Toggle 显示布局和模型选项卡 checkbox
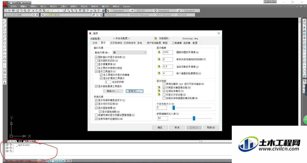 coord(96,100)
